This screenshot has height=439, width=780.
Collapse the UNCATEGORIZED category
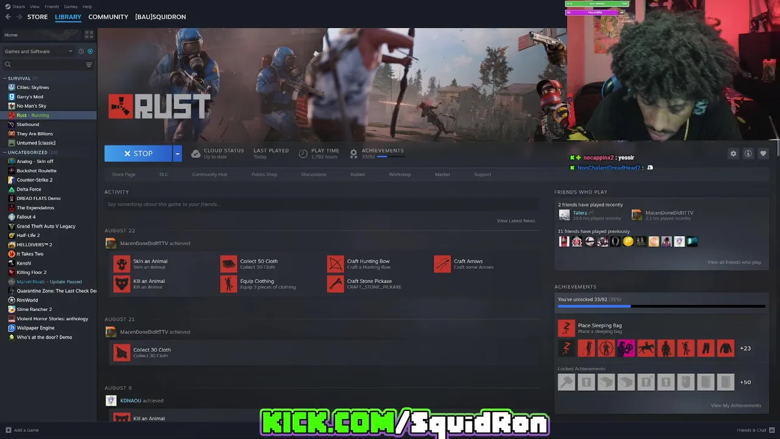click(x=4, y=152)
